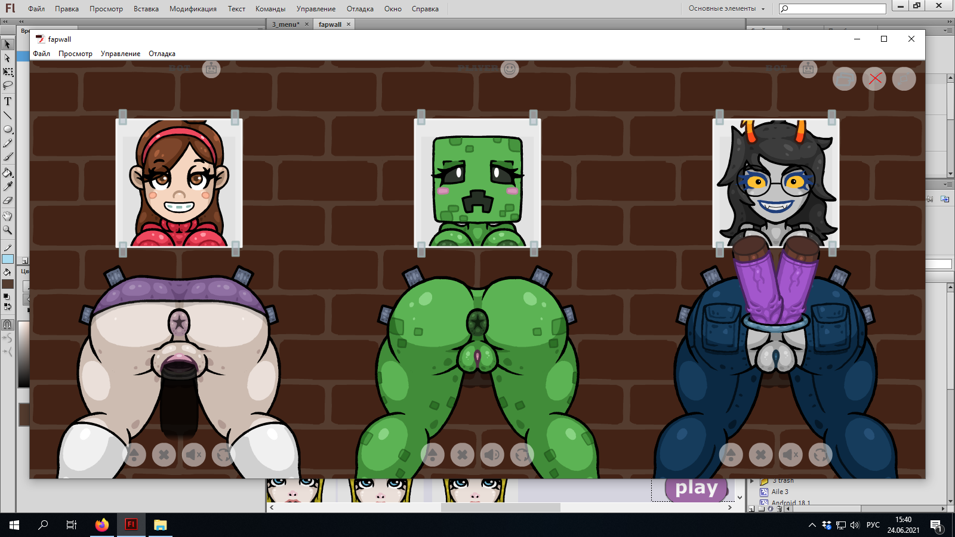Toggle the speaker button under the middle panel
955x537 pixels.
492,455
